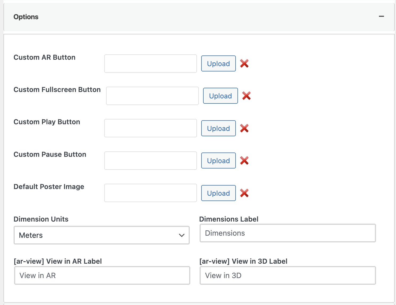This screenshot has height=305, width=396.
Task: Clear the Default Poster Image with red X
Action: pos(244,193)
